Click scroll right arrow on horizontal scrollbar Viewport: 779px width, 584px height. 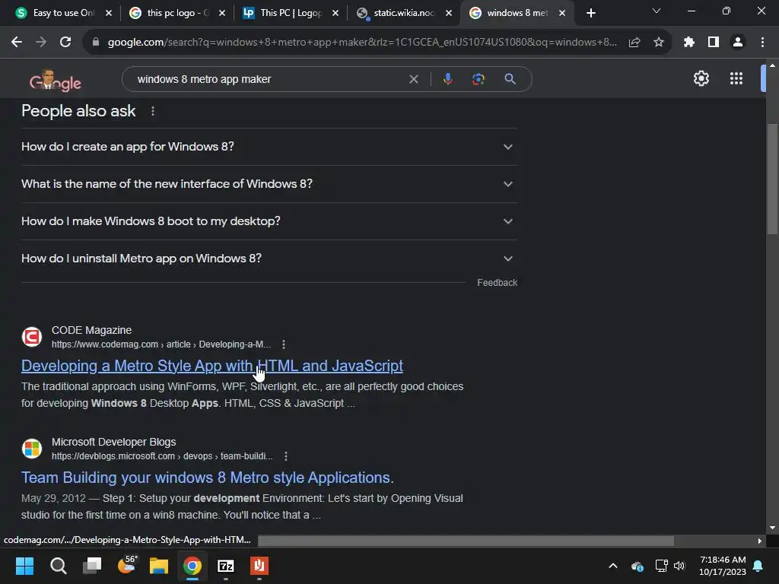click(760, 541)
